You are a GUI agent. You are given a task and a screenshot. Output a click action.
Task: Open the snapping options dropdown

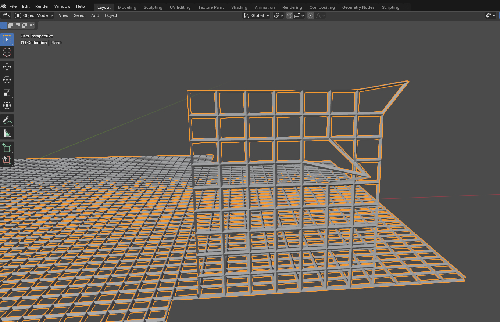point(299,15)
